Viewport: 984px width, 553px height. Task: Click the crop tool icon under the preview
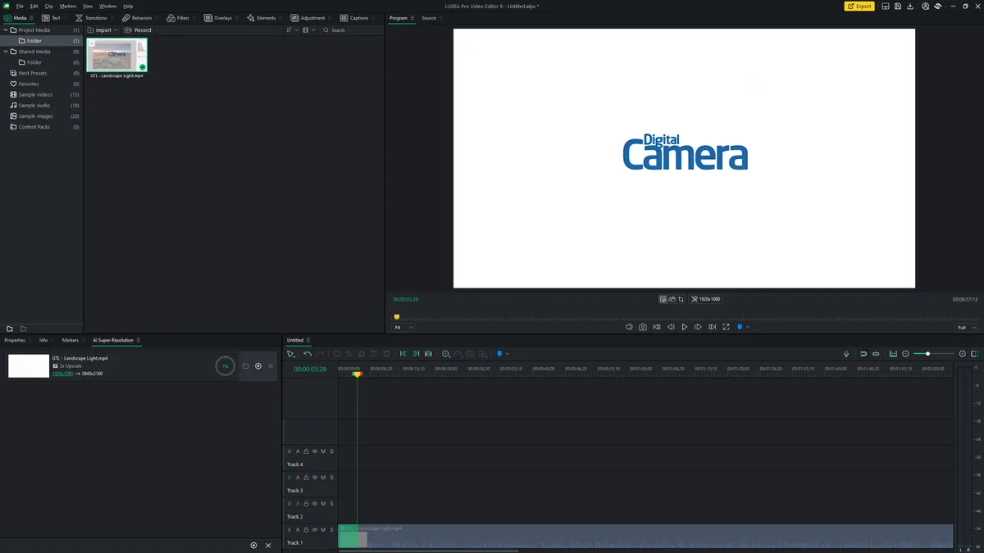tap(681, 300)
